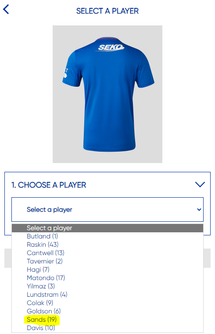
Task: Click the Select a Player page title
Action: (x=107, y=11)
